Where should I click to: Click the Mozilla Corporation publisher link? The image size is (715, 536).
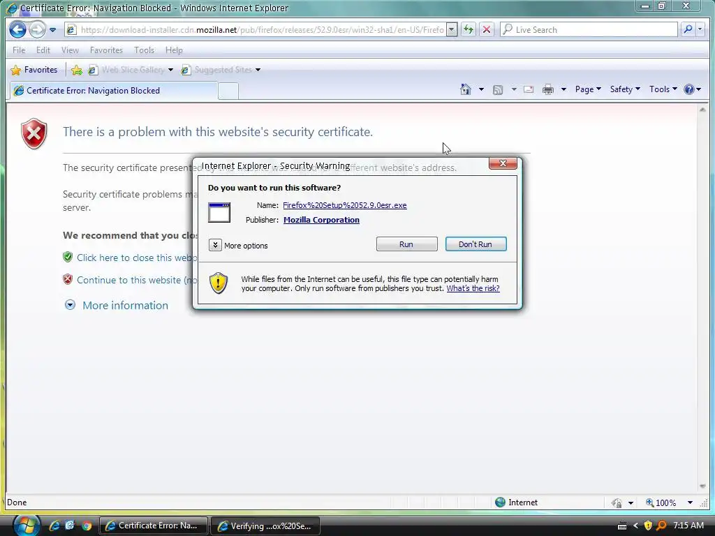click(321, 220)
